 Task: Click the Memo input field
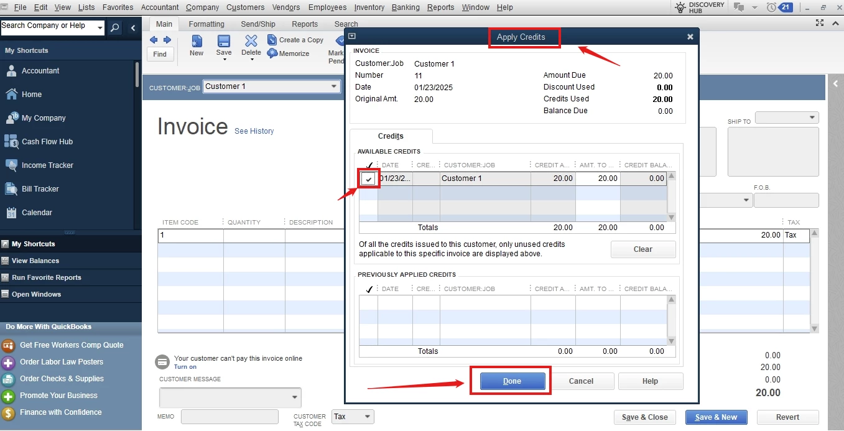(230, 417)
